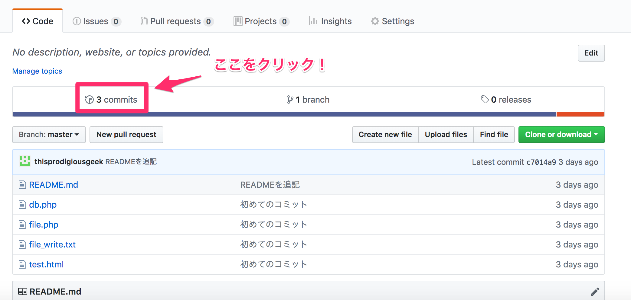Click README.md row '3 days ago' timestamp
Viewport: 631px width, 300px height.
pyautogui.click(x=577, y=185)
